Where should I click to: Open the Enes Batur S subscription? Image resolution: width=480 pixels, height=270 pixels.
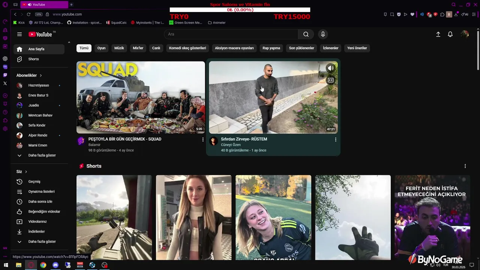(x=39, y=95)
